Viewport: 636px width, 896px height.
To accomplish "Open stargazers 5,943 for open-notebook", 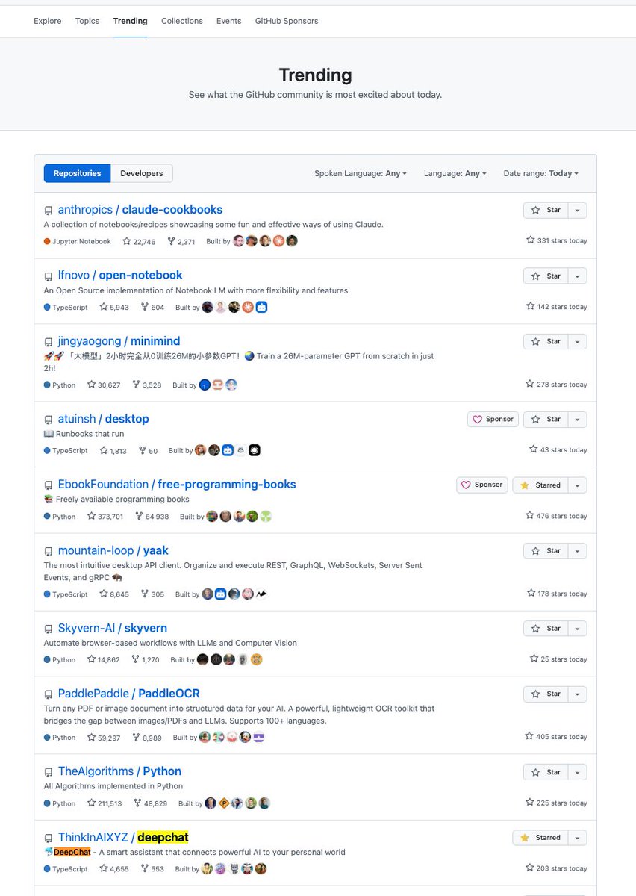I will click(114, 307).
